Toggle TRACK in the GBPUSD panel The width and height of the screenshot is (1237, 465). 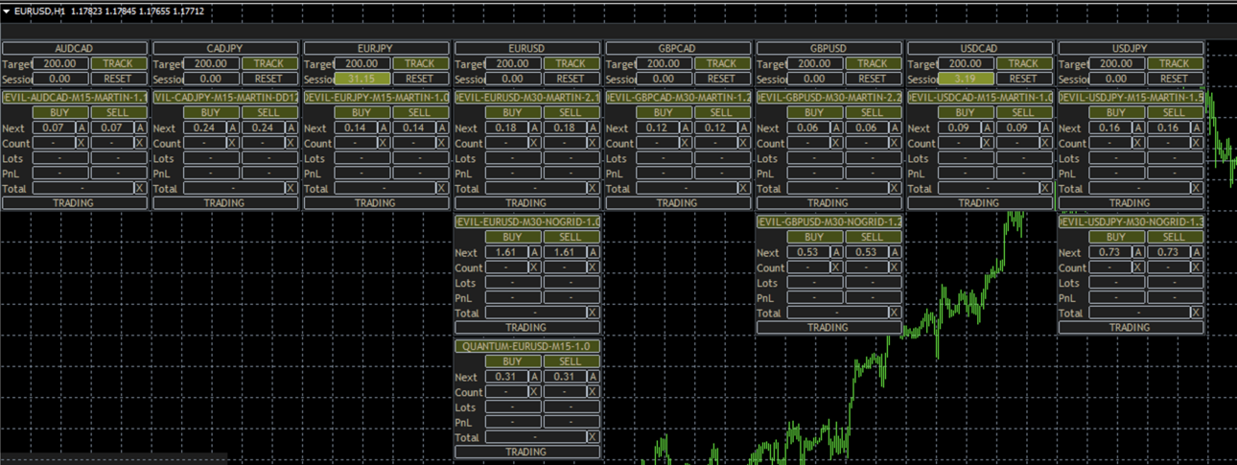(x=874, y=63)
